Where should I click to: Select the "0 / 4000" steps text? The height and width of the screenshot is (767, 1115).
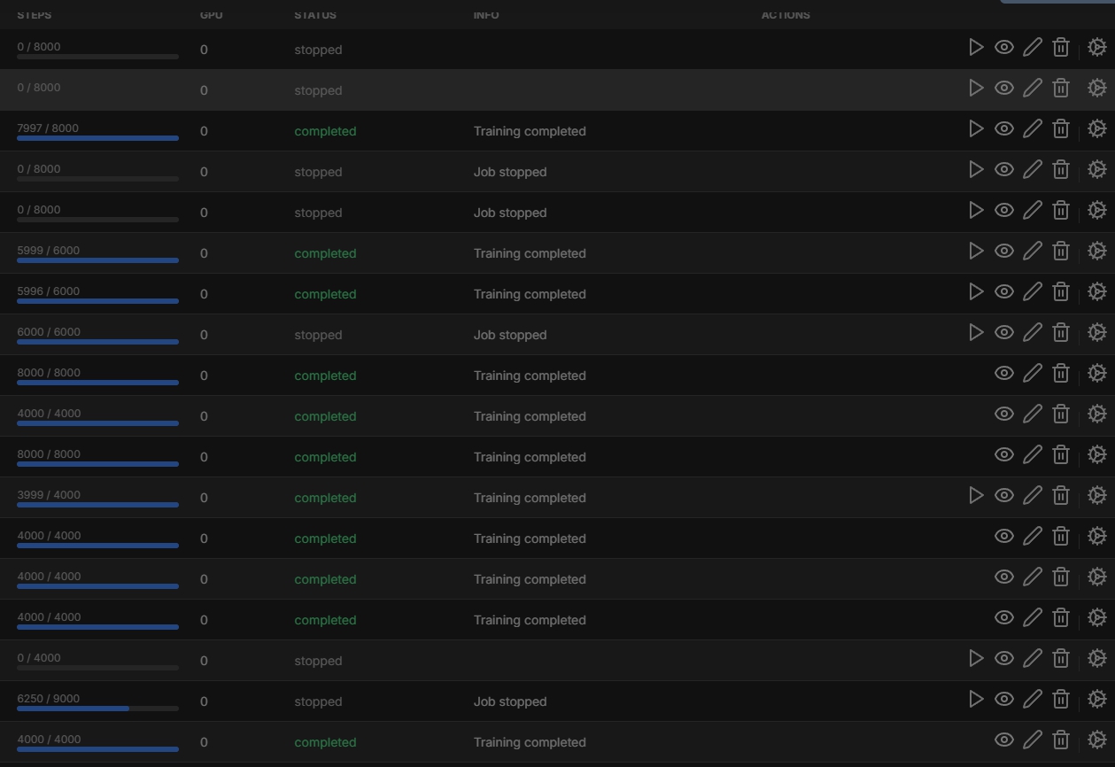pos(39,657)
